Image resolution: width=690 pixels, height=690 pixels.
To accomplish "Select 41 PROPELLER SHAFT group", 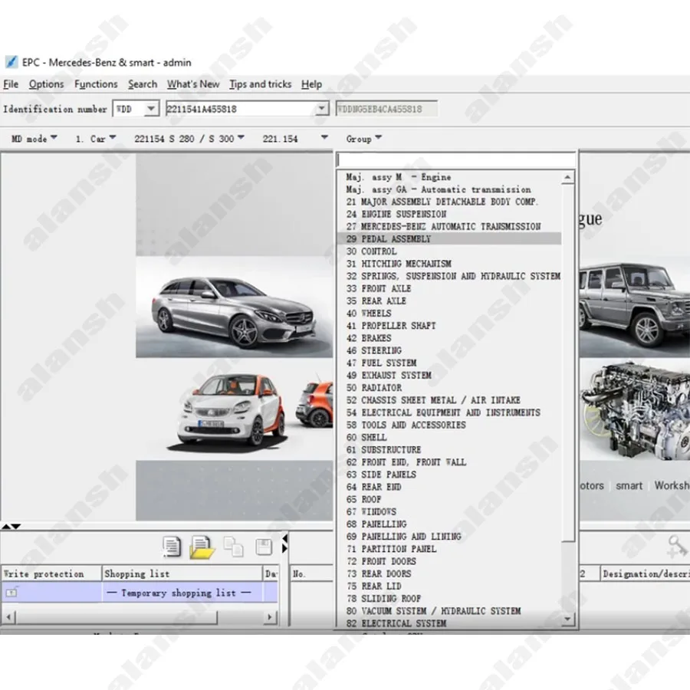I will [x=449, y=326].
